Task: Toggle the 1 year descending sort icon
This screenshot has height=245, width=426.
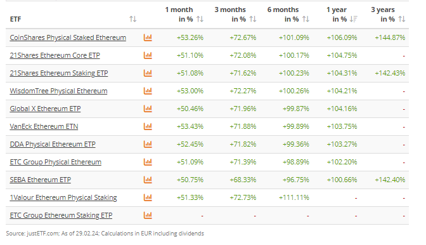Action: (354, 19)
